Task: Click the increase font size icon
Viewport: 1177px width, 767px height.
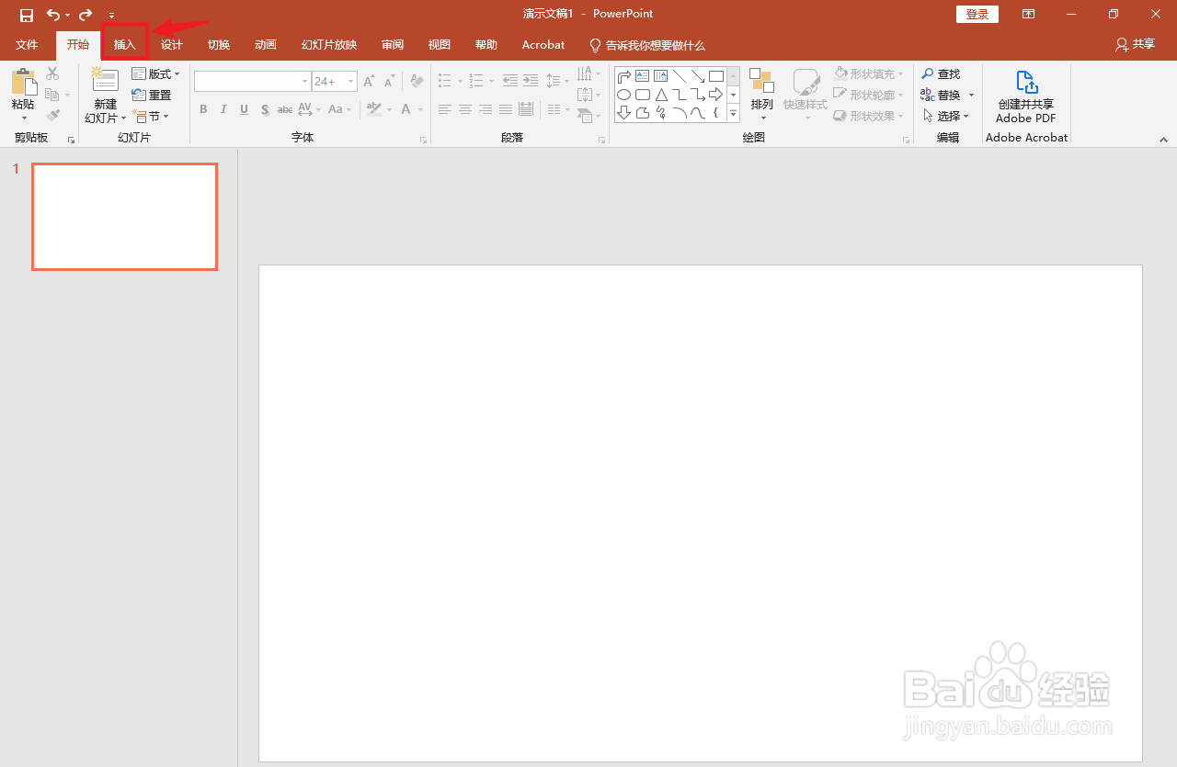Action: (x=369, y=82)
